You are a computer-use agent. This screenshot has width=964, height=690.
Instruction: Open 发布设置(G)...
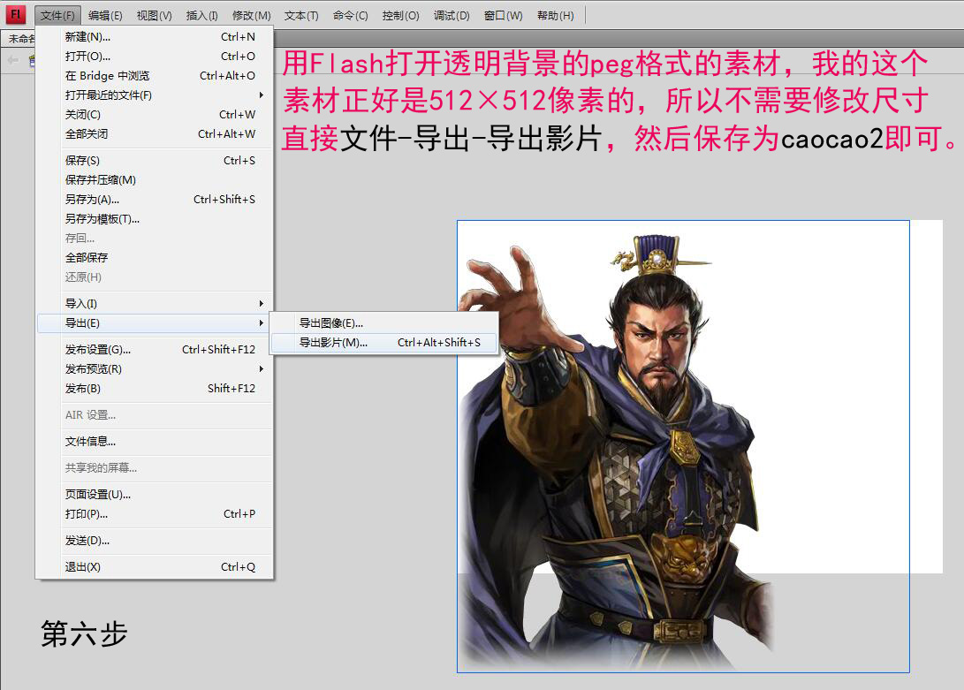click(155, 349)
